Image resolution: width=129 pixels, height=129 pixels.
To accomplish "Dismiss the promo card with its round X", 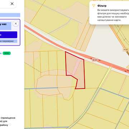I will click(16, 24).
